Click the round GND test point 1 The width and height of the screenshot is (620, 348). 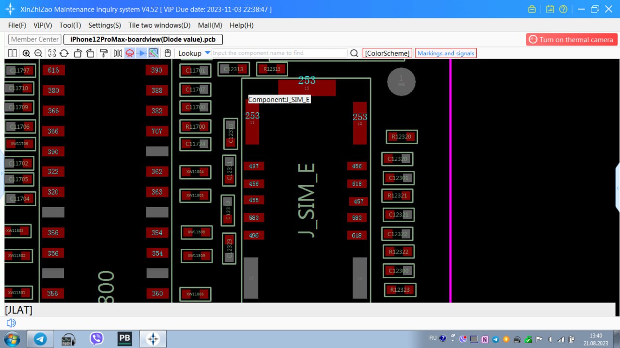(401, 81)
